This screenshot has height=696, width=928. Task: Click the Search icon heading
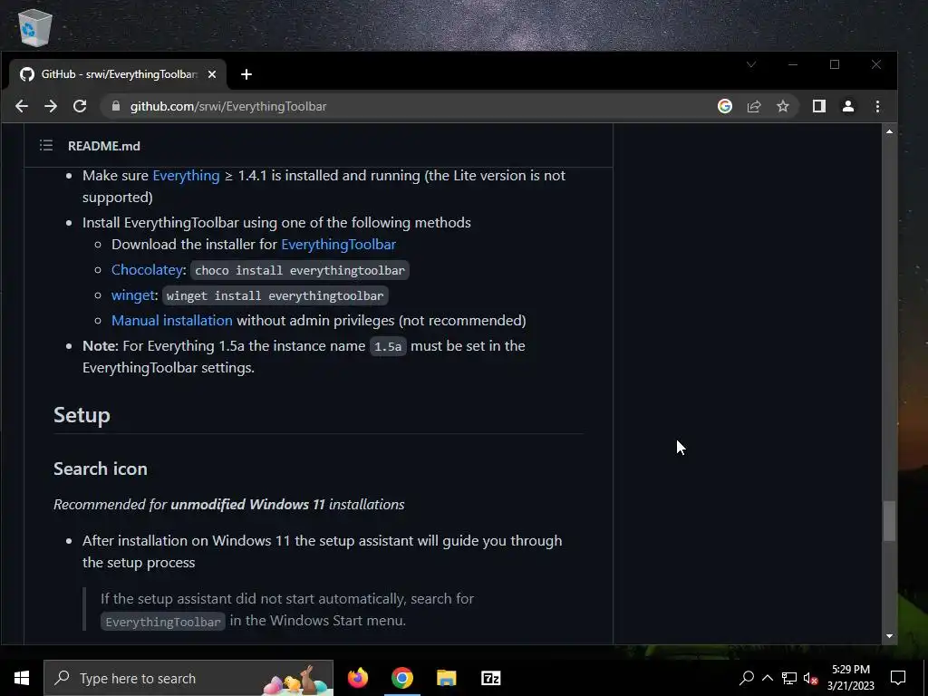[101, 469]
